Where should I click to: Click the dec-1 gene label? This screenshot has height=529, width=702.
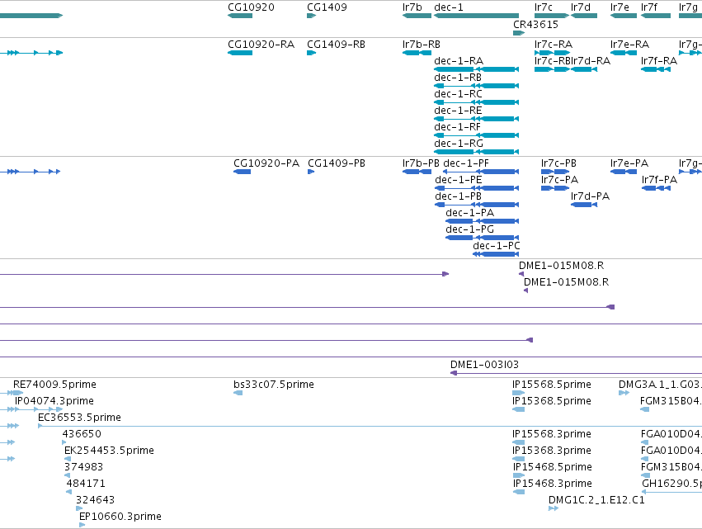coord(449,7)
